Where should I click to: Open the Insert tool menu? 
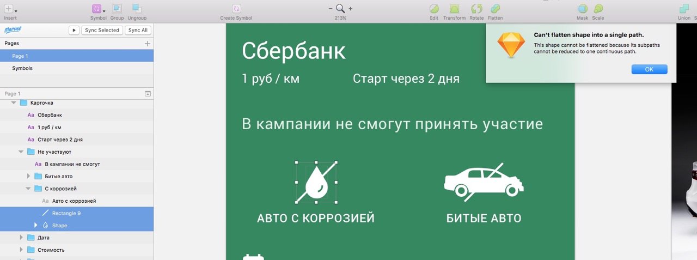tap(10, 9)
